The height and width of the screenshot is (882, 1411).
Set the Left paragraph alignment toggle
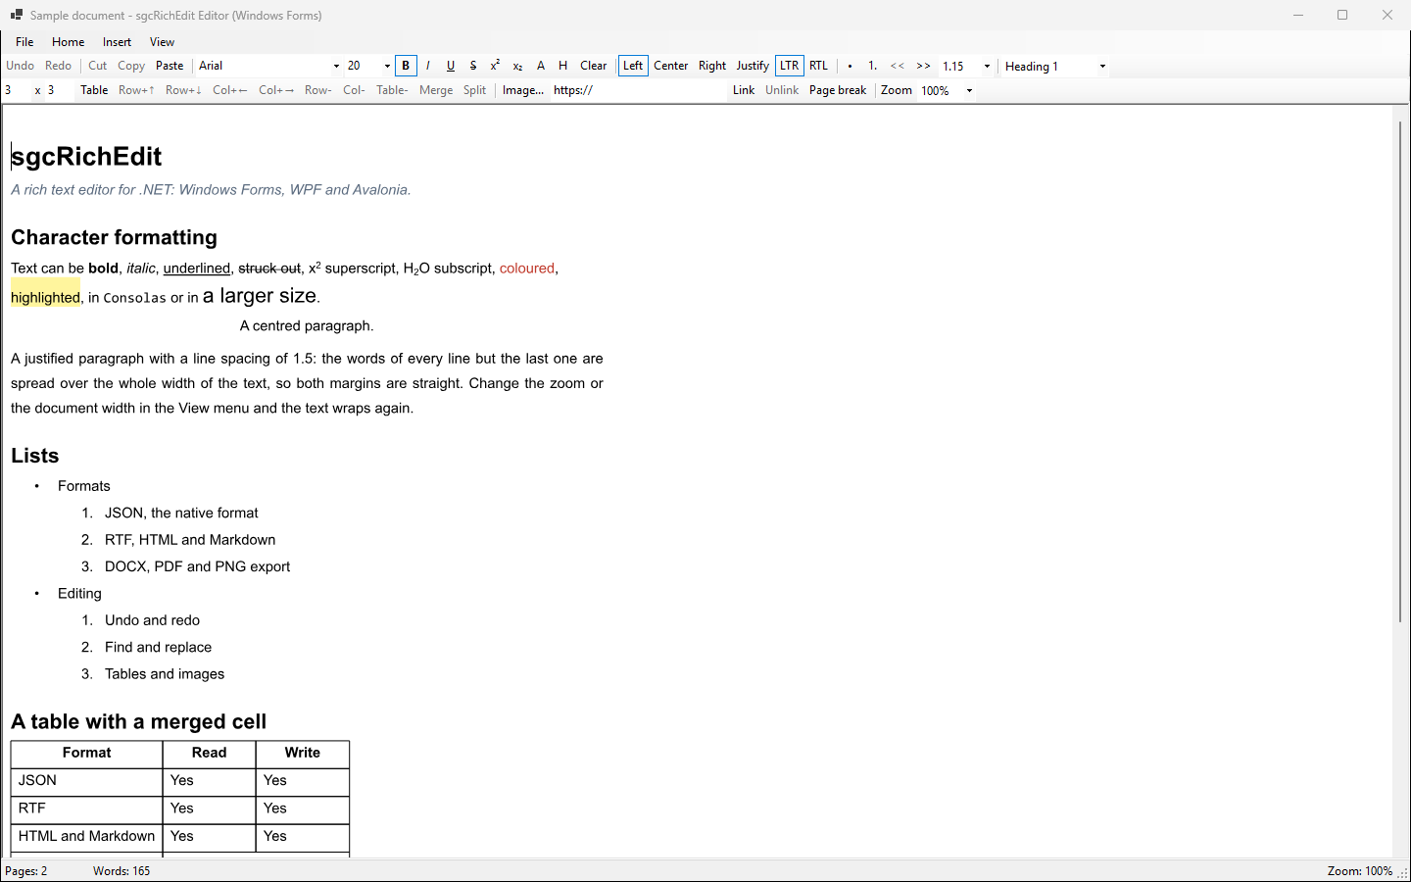point(633,66)
